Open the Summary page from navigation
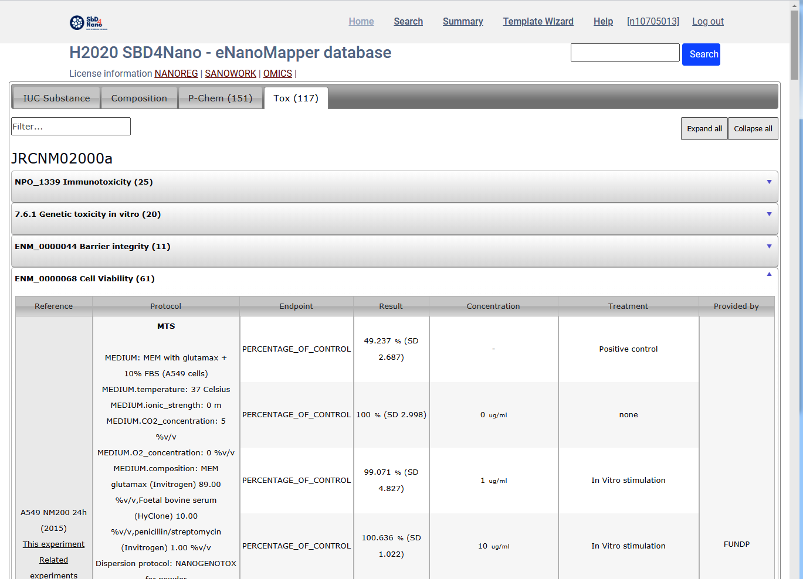This screenshot has width=803, height=579. [x=463, y=22]
